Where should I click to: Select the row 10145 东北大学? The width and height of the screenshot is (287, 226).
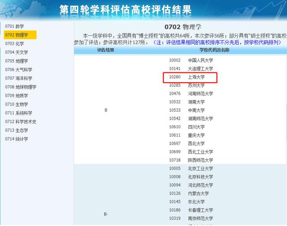pos(187,201)
